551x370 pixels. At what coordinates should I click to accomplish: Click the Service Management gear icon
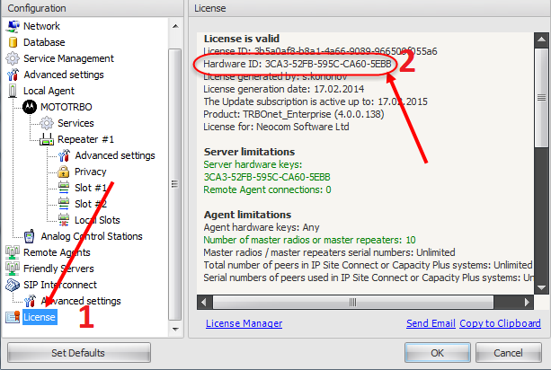pyautogui.click(x=13, y=58)
